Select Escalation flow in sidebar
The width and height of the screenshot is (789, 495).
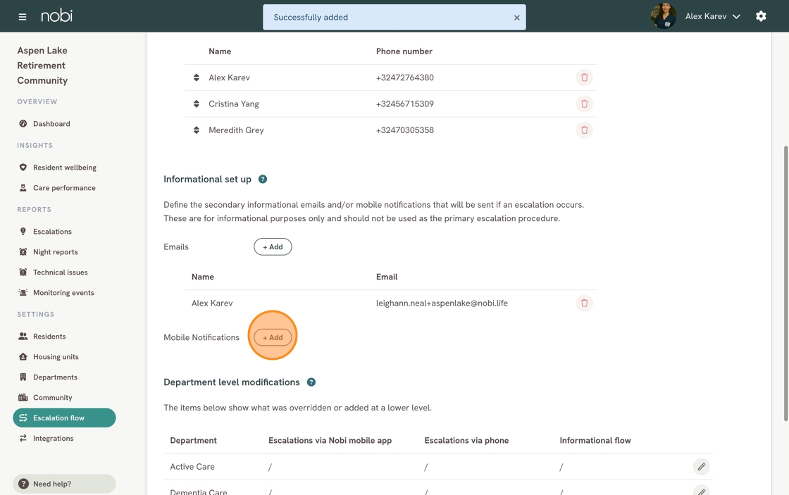click(x=64, y=418)
